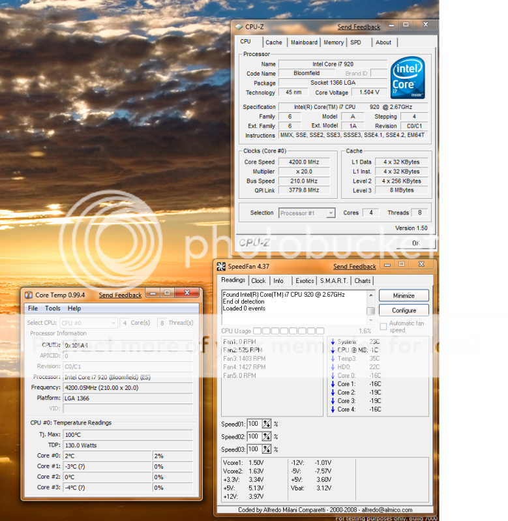Click the Intel Core i7 logo badge
The width and height of the screenshot is (508, 521).
click(x=408, y=78)
